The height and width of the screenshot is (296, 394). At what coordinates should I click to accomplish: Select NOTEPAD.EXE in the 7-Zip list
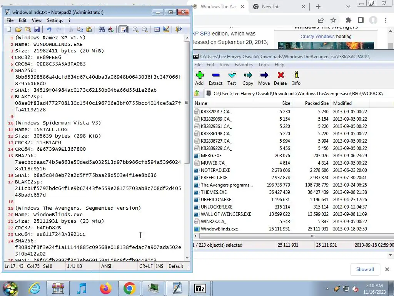215,170
